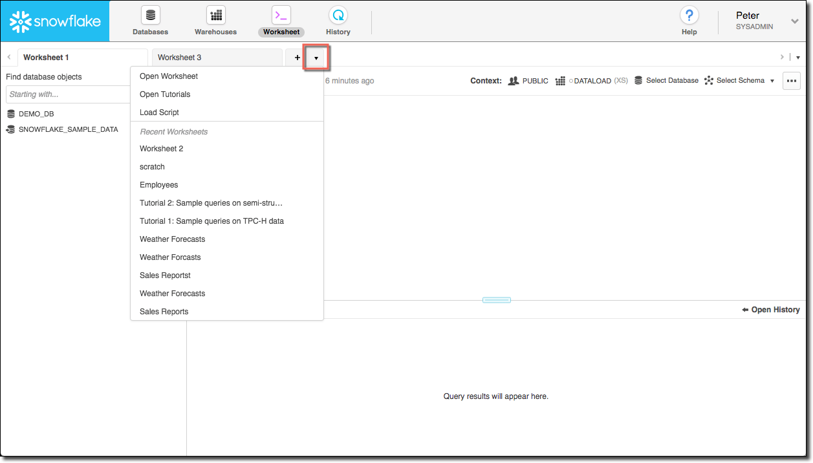
Task: Click the Open History link
Action: (771, 310)
